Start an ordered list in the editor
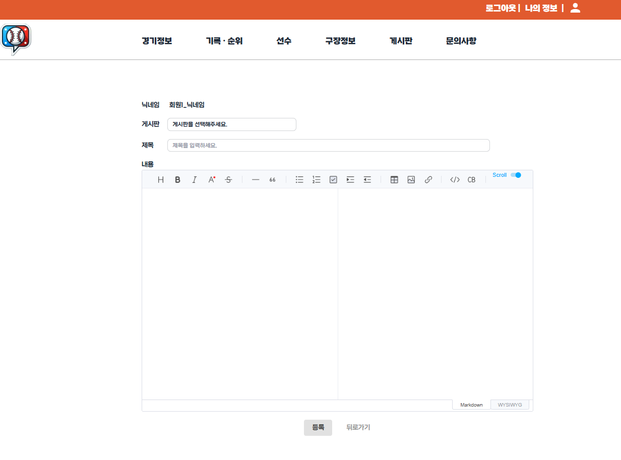The image size is (621, 460). tap(316, 179)
